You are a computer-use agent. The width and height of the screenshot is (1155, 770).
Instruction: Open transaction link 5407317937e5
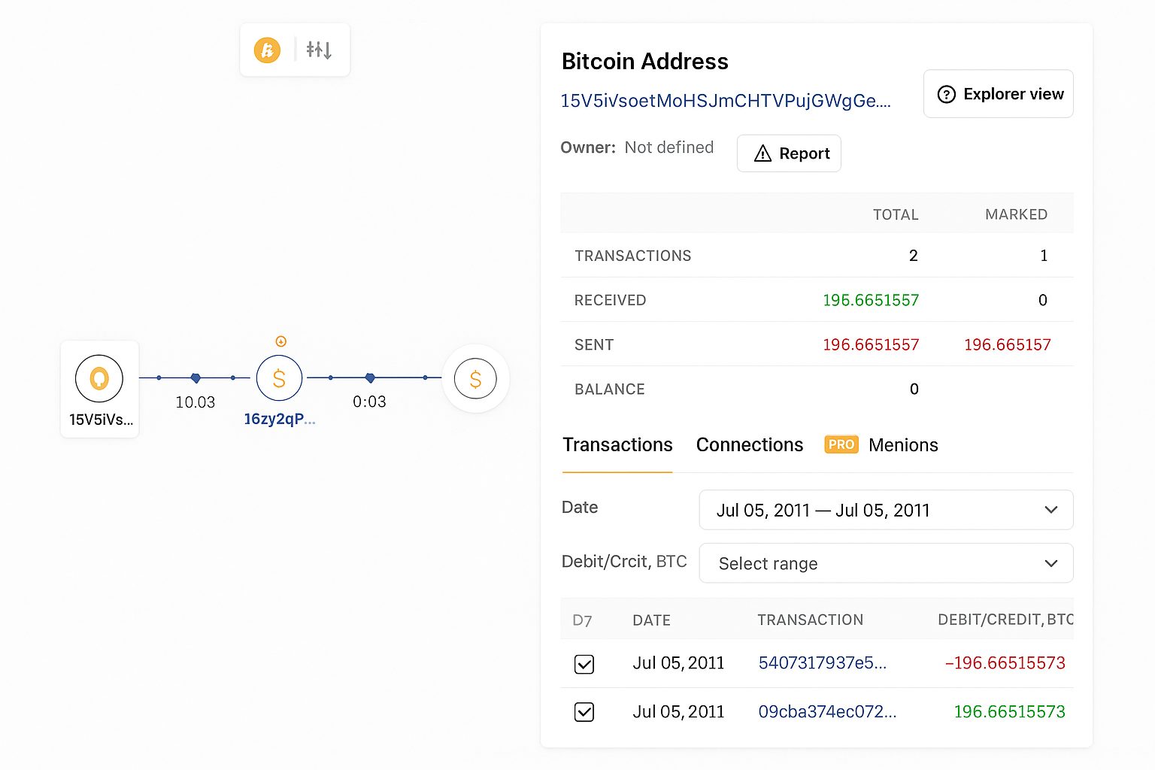pyautogui.click(x=822, y=663)
